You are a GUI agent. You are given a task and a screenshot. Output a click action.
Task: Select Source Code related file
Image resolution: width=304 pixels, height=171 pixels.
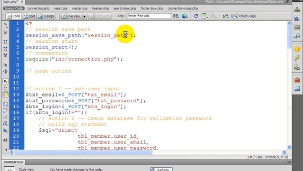coord(14,9)
